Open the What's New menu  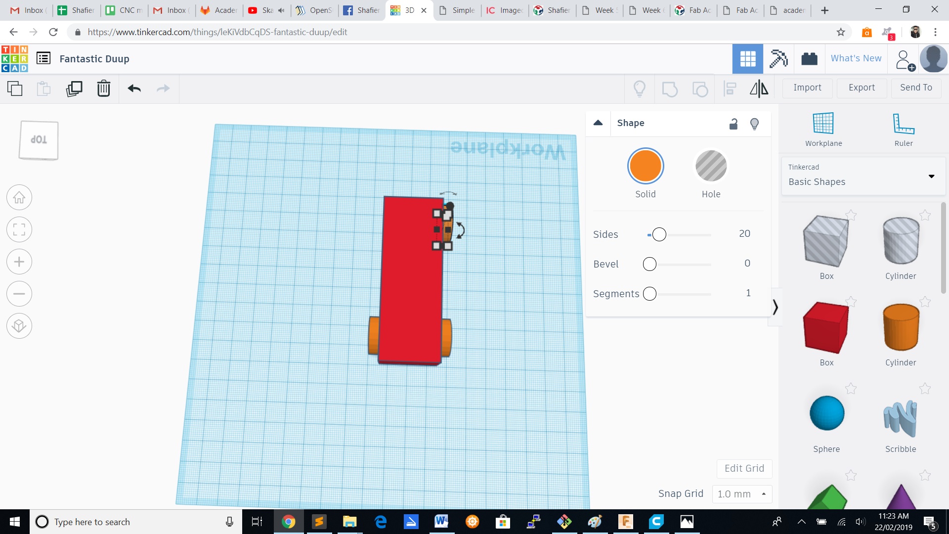pyautogui.click(x=856, y=58)
